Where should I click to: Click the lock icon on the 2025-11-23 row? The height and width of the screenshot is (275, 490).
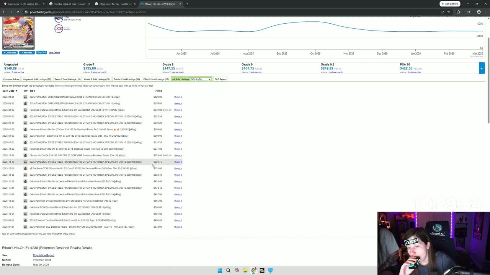pyautogui.click(x=25, y=181)
